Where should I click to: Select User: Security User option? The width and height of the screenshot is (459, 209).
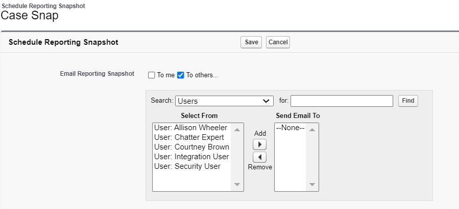point(187,166)
